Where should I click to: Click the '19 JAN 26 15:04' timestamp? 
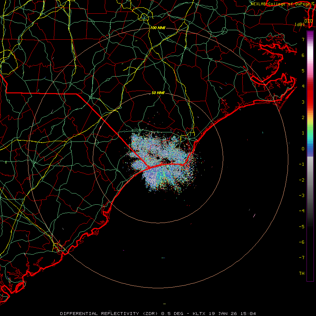click(x=232, y=314)
